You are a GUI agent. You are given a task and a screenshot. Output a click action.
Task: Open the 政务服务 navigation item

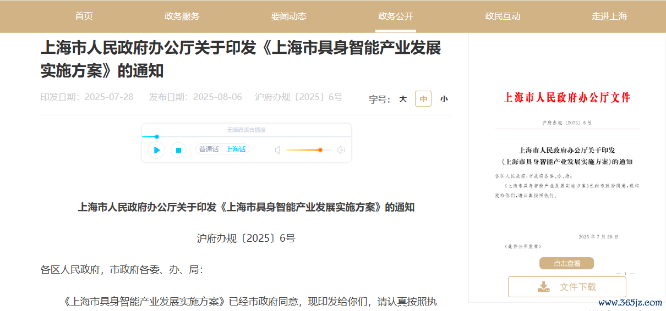point(182,16)
